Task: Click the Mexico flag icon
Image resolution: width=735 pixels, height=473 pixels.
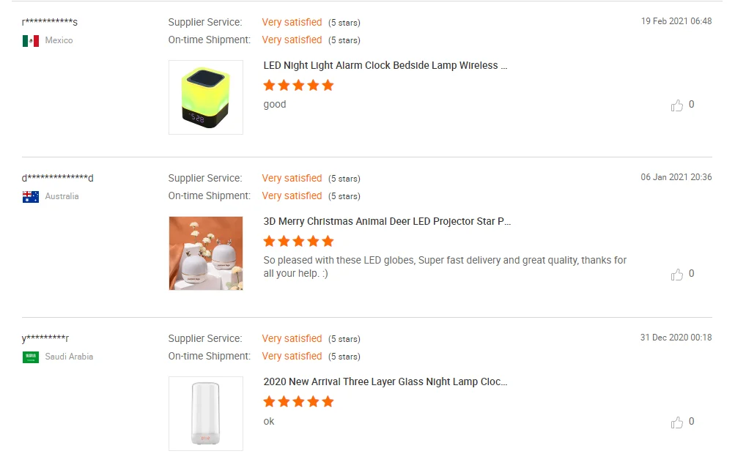Action: [31, 41]
